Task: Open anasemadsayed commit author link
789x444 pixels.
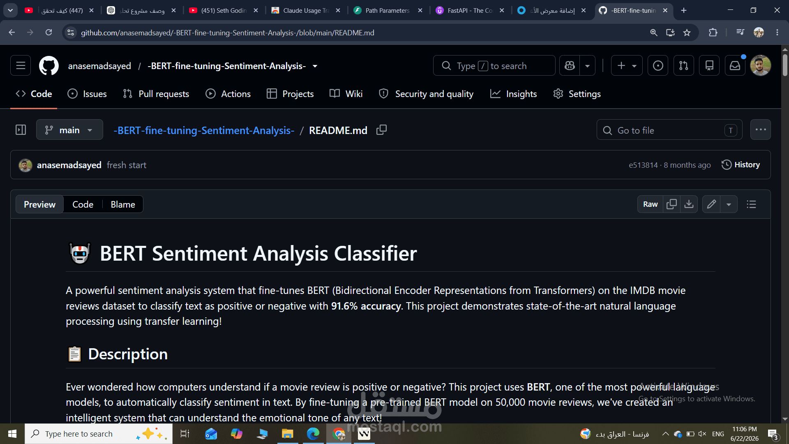Action: [69, 165]
